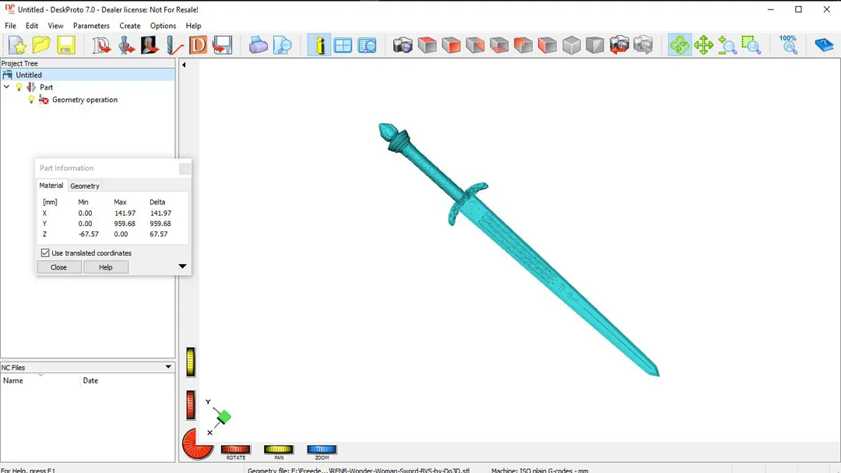841x473 pixels.
Task: Click the blue vase with red arrow icon
Action: click(x=125, y=45)
